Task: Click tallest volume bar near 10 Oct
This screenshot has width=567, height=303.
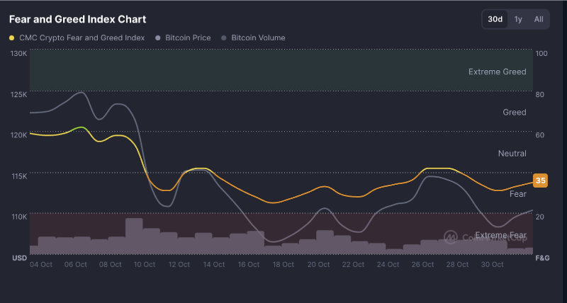Action: pos(134,236)
